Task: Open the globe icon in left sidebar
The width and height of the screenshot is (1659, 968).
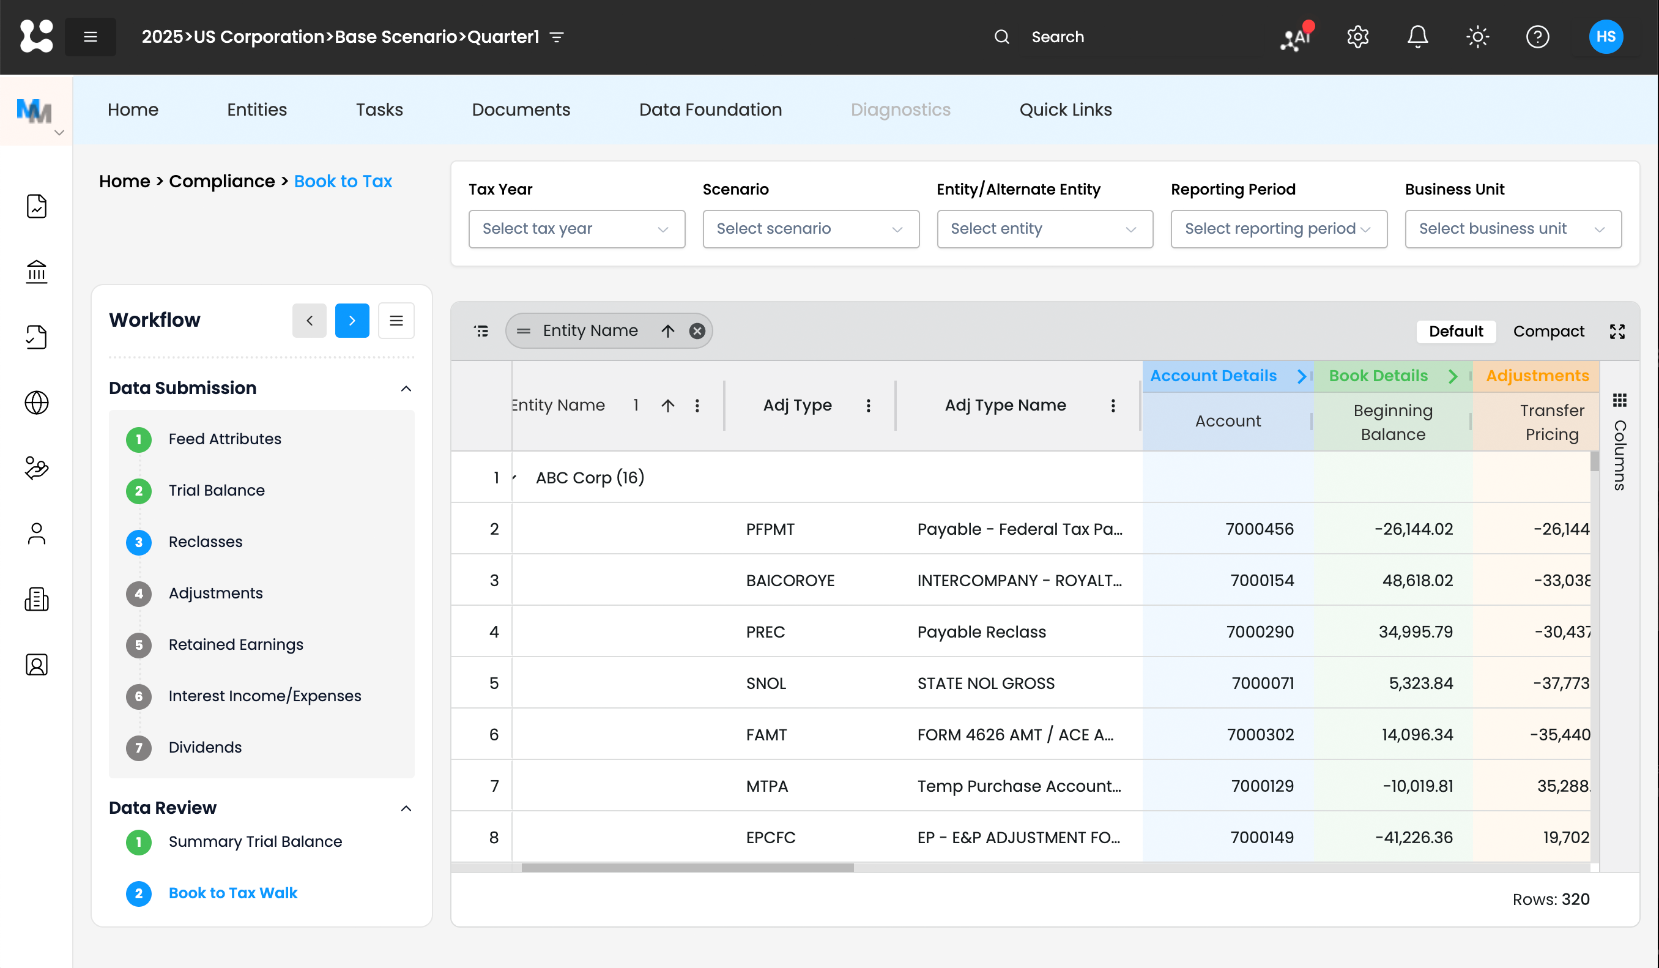Action: point(37,403)
